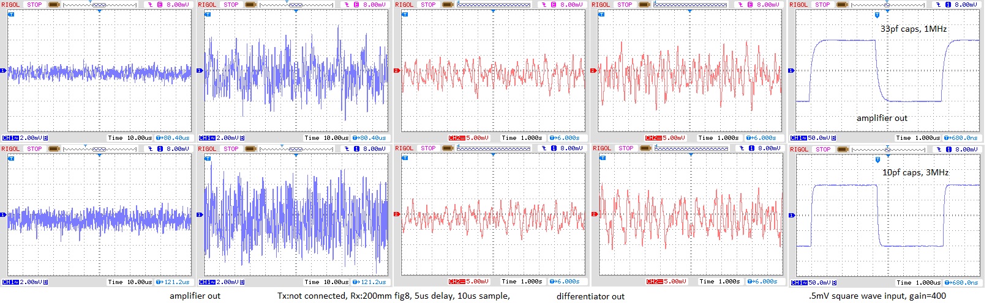Click the ".5mV square wave input, gain=400" caption

[877, 296]
